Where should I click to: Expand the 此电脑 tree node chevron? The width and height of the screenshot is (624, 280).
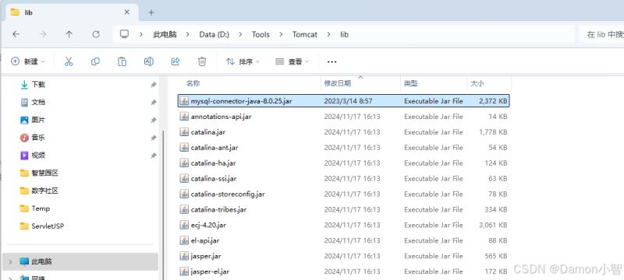point(10,262)
